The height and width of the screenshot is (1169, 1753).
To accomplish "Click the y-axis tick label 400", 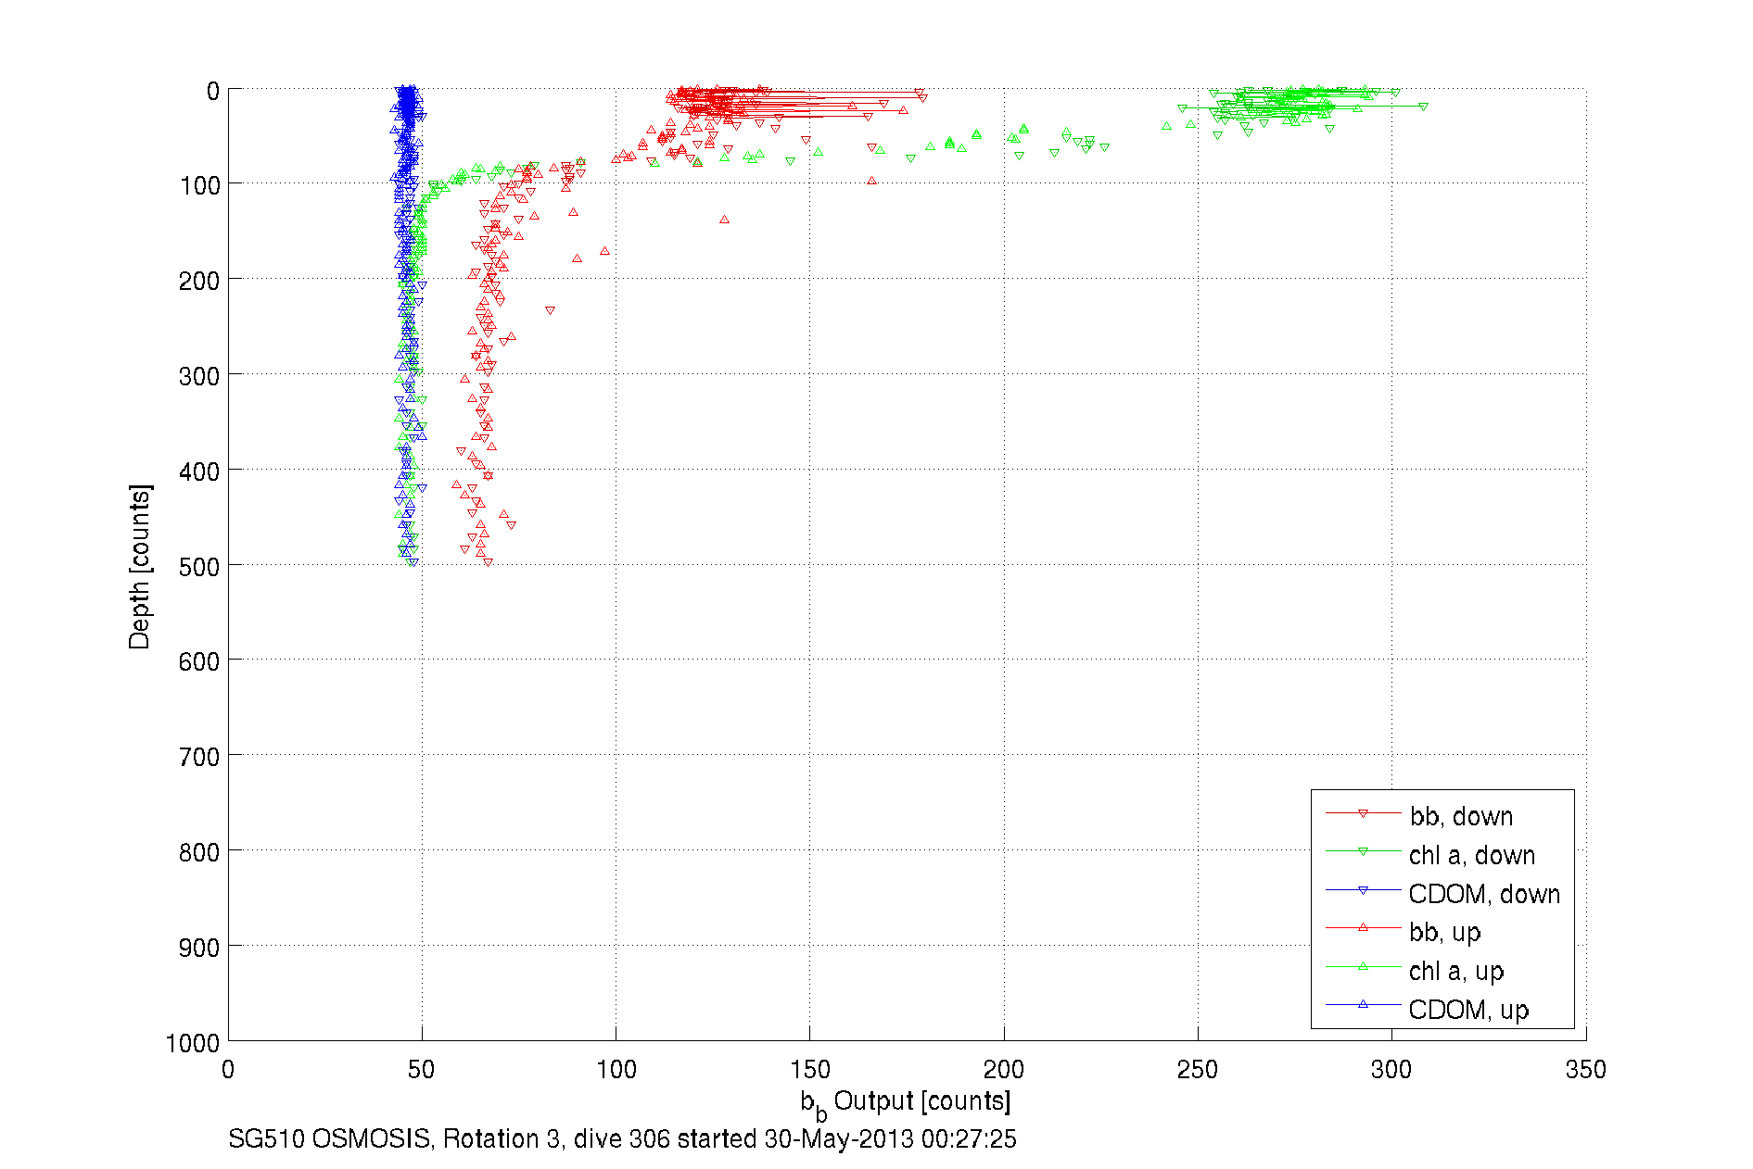I will (x=199, y=471).
